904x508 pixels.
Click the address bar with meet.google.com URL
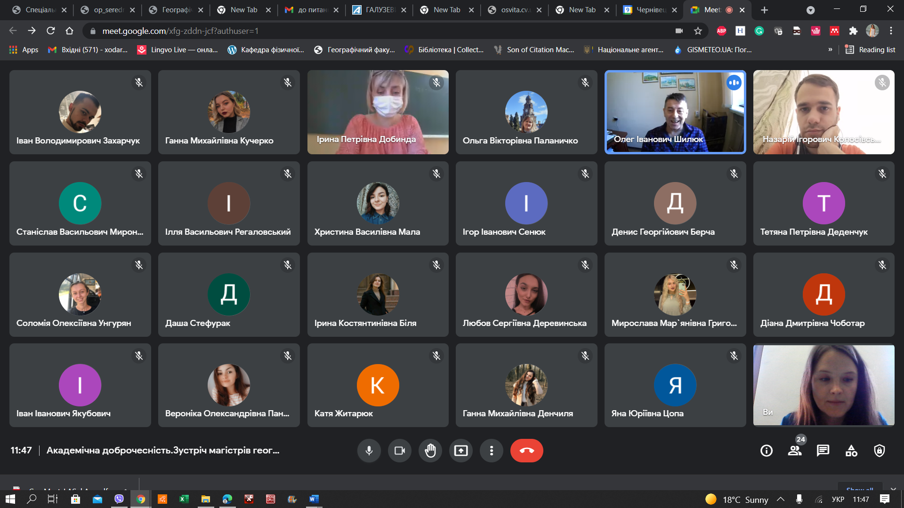(x=377, y=31)
